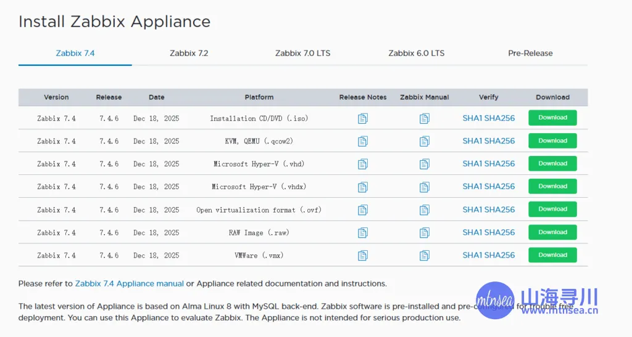Open Zabbix Manual icon for Microsoft Hyper-V (.vhd)

425,164
